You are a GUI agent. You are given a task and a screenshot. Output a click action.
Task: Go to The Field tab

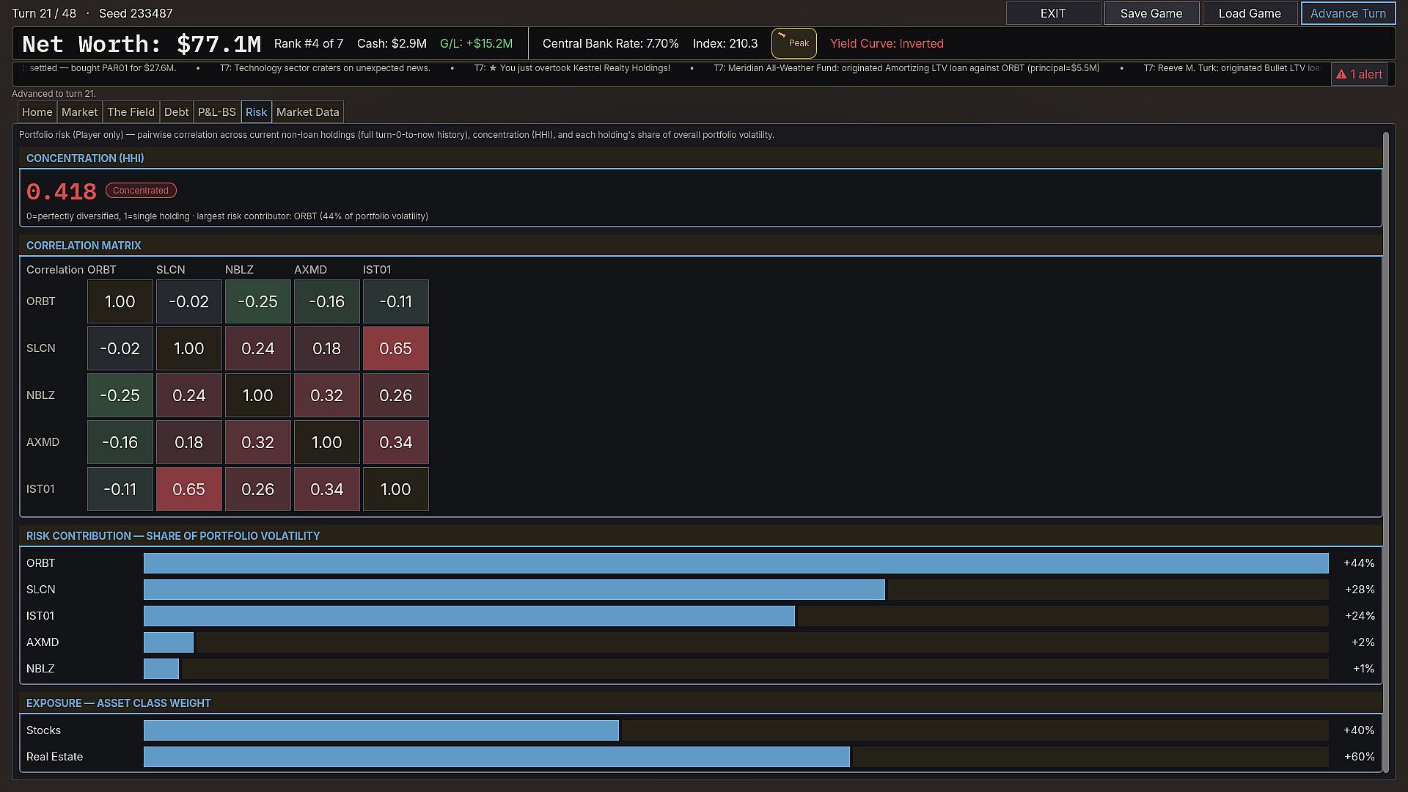[131, 112]
